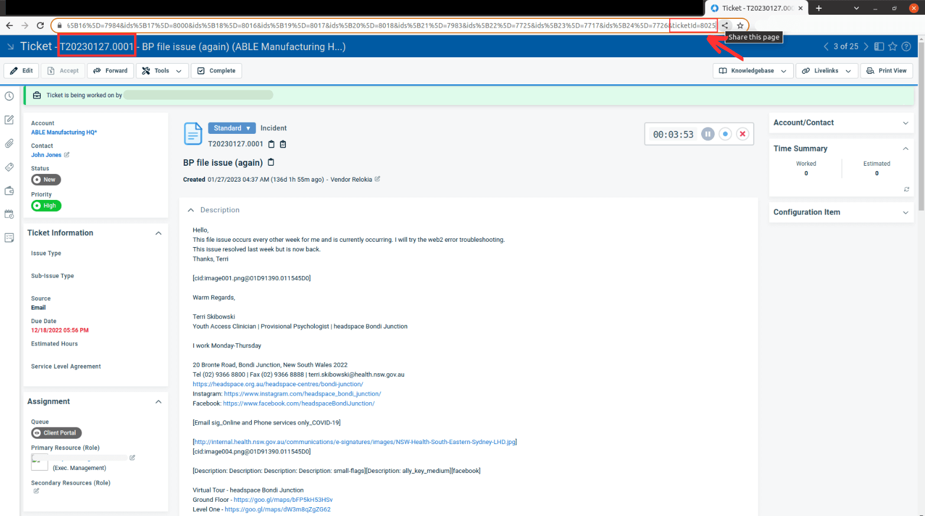Click the blue record button on timer
The height and width of the screenshot is (516, 925).
(725, 134)
